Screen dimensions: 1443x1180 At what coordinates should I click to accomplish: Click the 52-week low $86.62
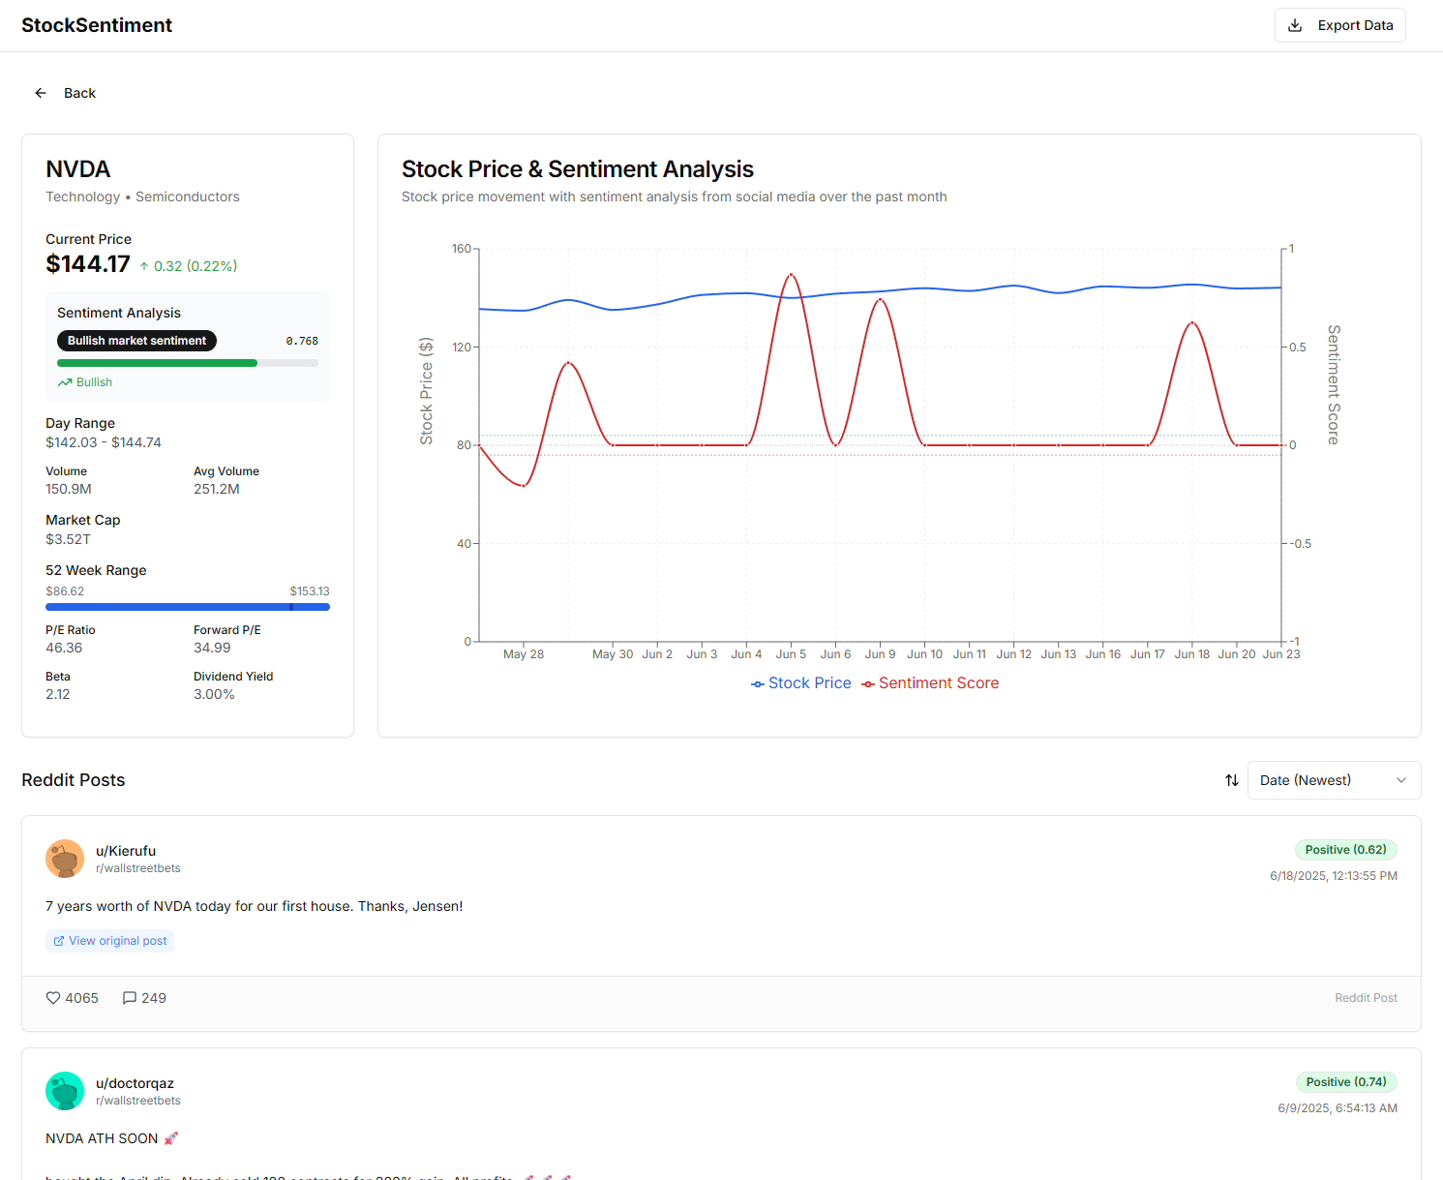click(65, 591)
